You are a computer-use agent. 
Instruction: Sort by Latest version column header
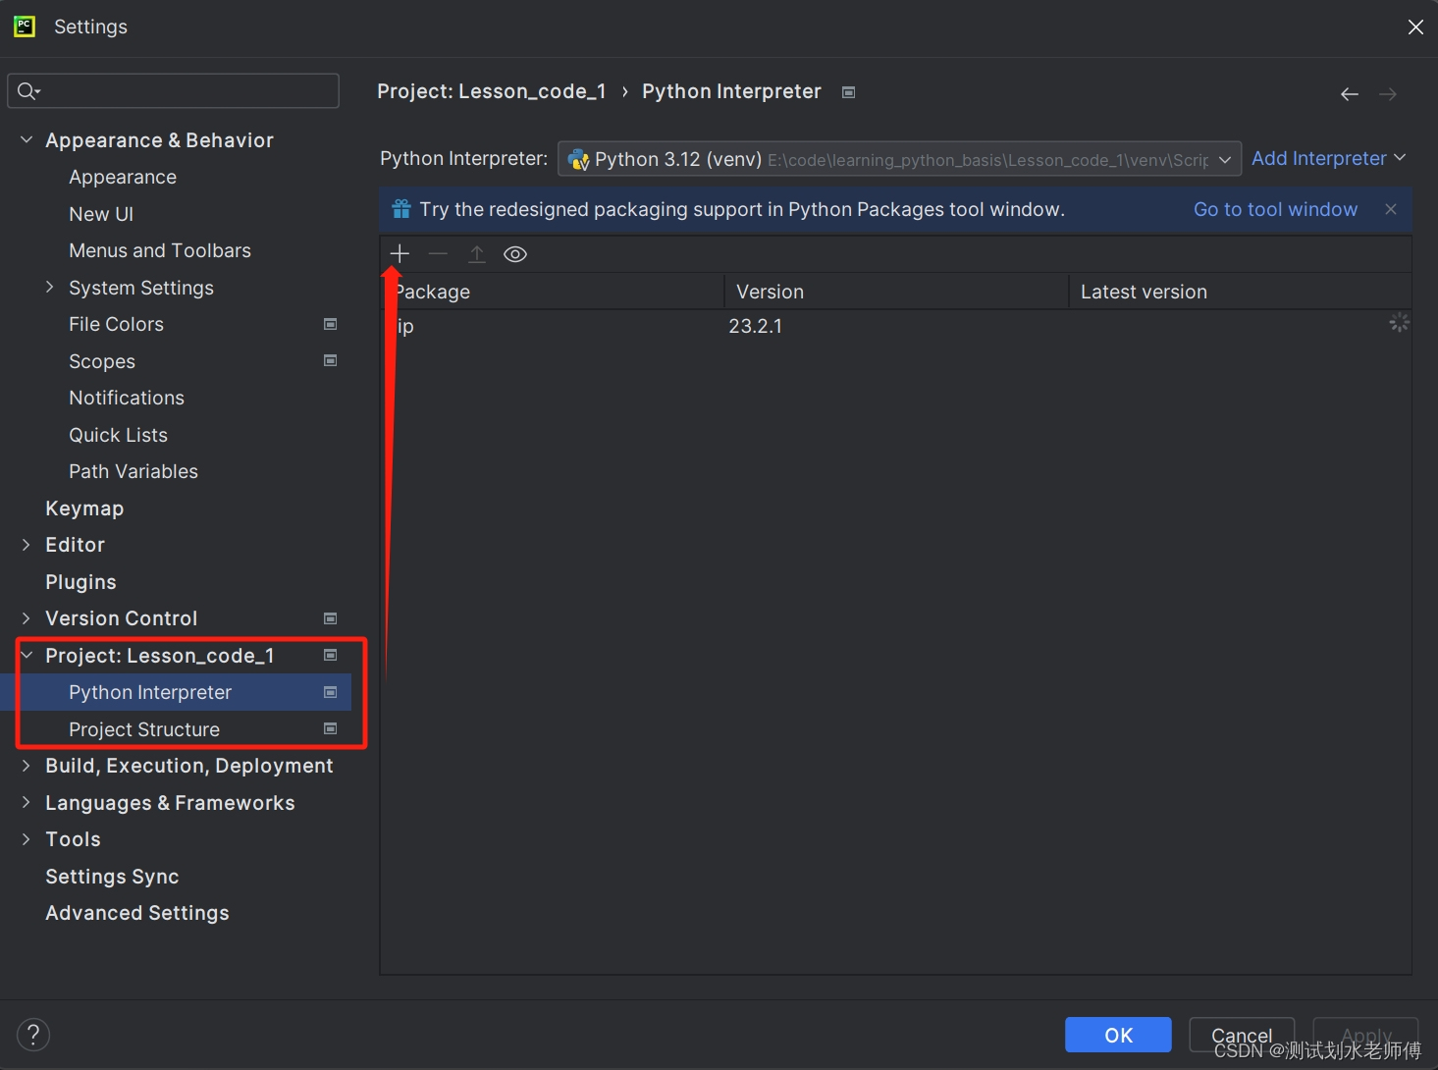pyautogui.click(x=1240, y=292)
